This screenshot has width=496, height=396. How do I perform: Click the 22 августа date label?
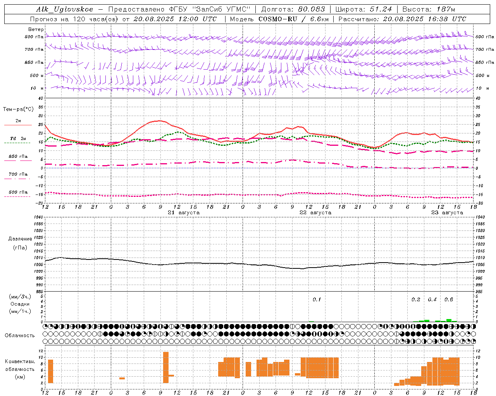(315, 213)
